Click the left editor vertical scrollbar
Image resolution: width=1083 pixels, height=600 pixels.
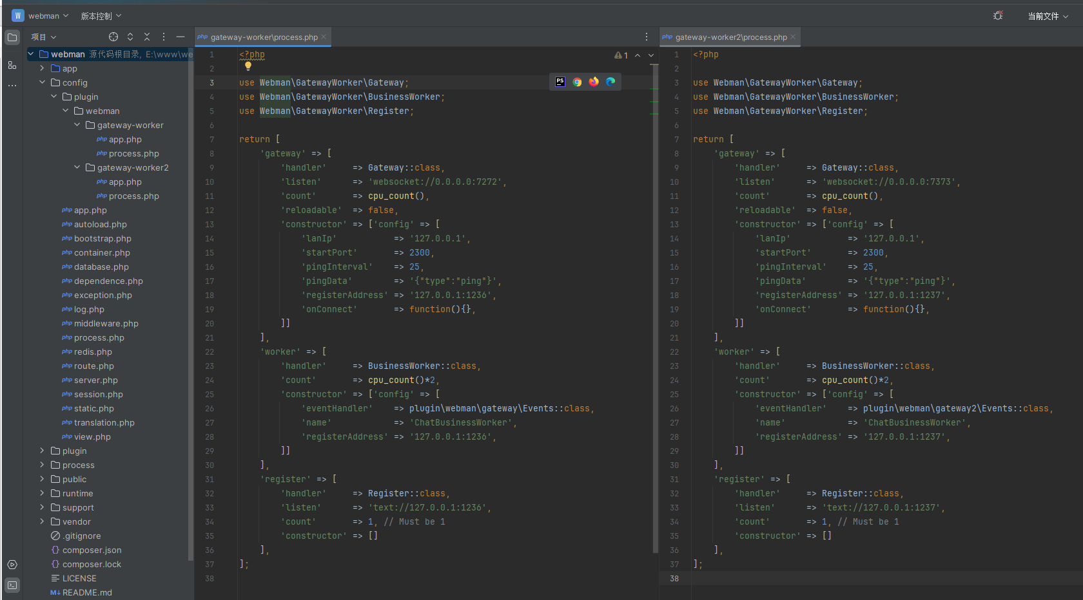(x=655, y=309)
